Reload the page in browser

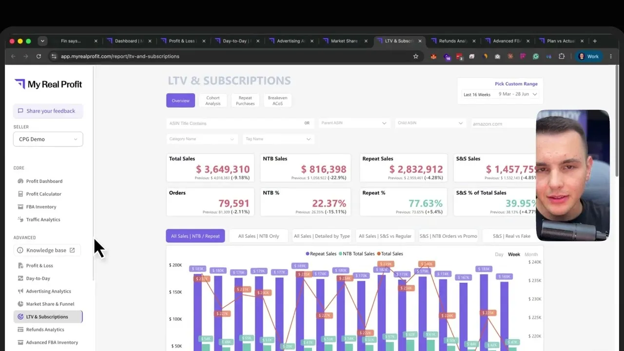click(x=39, y=56)
